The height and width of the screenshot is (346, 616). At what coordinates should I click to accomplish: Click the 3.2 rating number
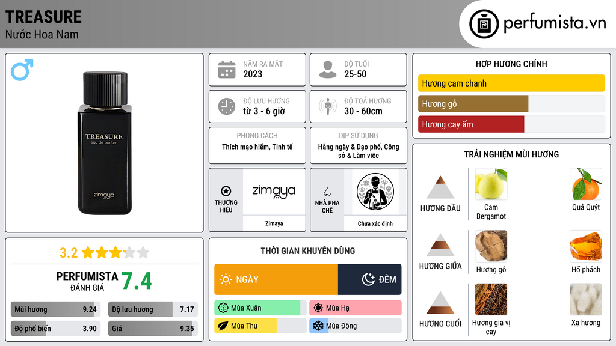click(69, 253)
